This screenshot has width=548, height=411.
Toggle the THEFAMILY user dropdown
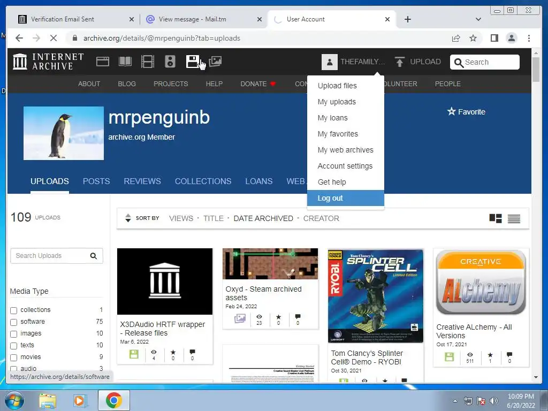coord(362,62)
